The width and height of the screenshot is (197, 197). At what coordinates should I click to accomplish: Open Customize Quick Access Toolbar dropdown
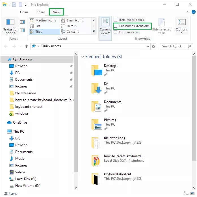click(x=25, y=5)
